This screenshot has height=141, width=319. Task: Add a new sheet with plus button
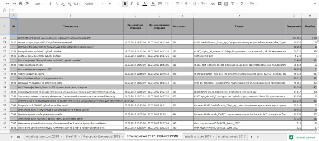12,137
